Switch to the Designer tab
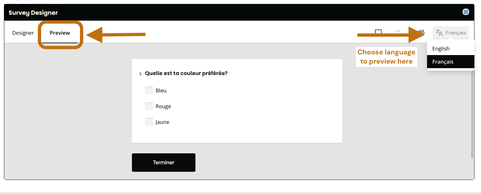 (x=23, y=33)
